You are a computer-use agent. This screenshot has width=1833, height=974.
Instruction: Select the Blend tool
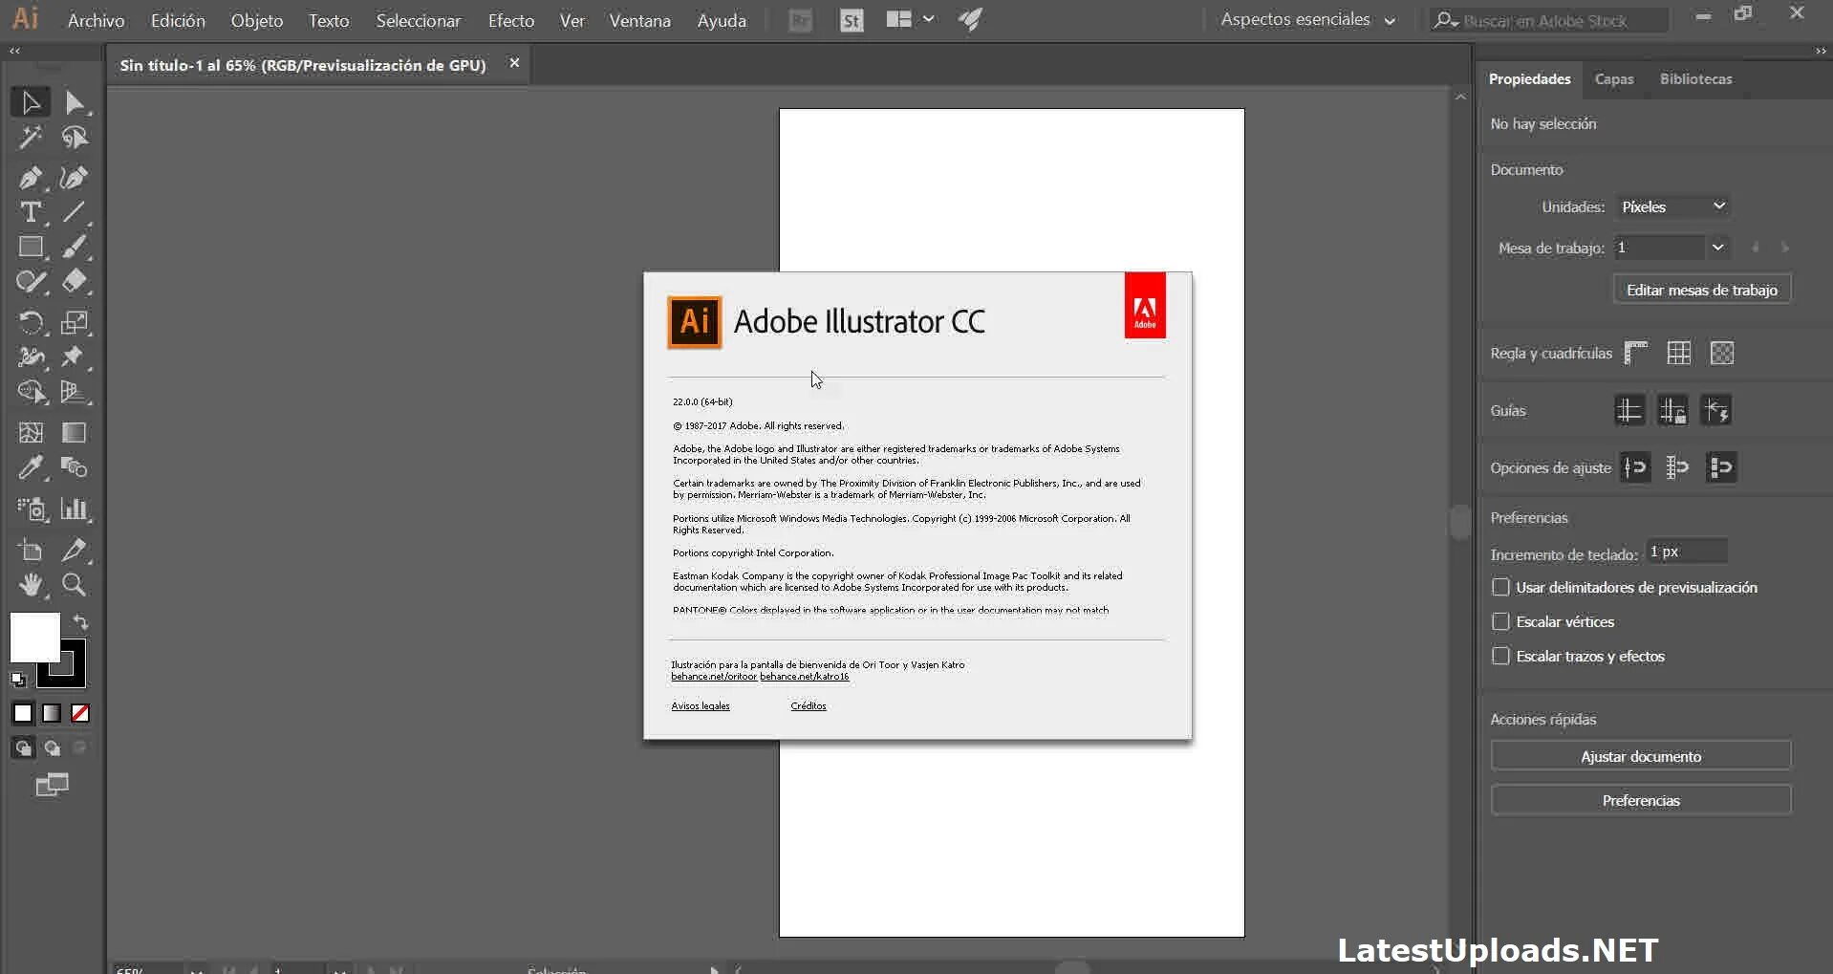coord(75,467)
